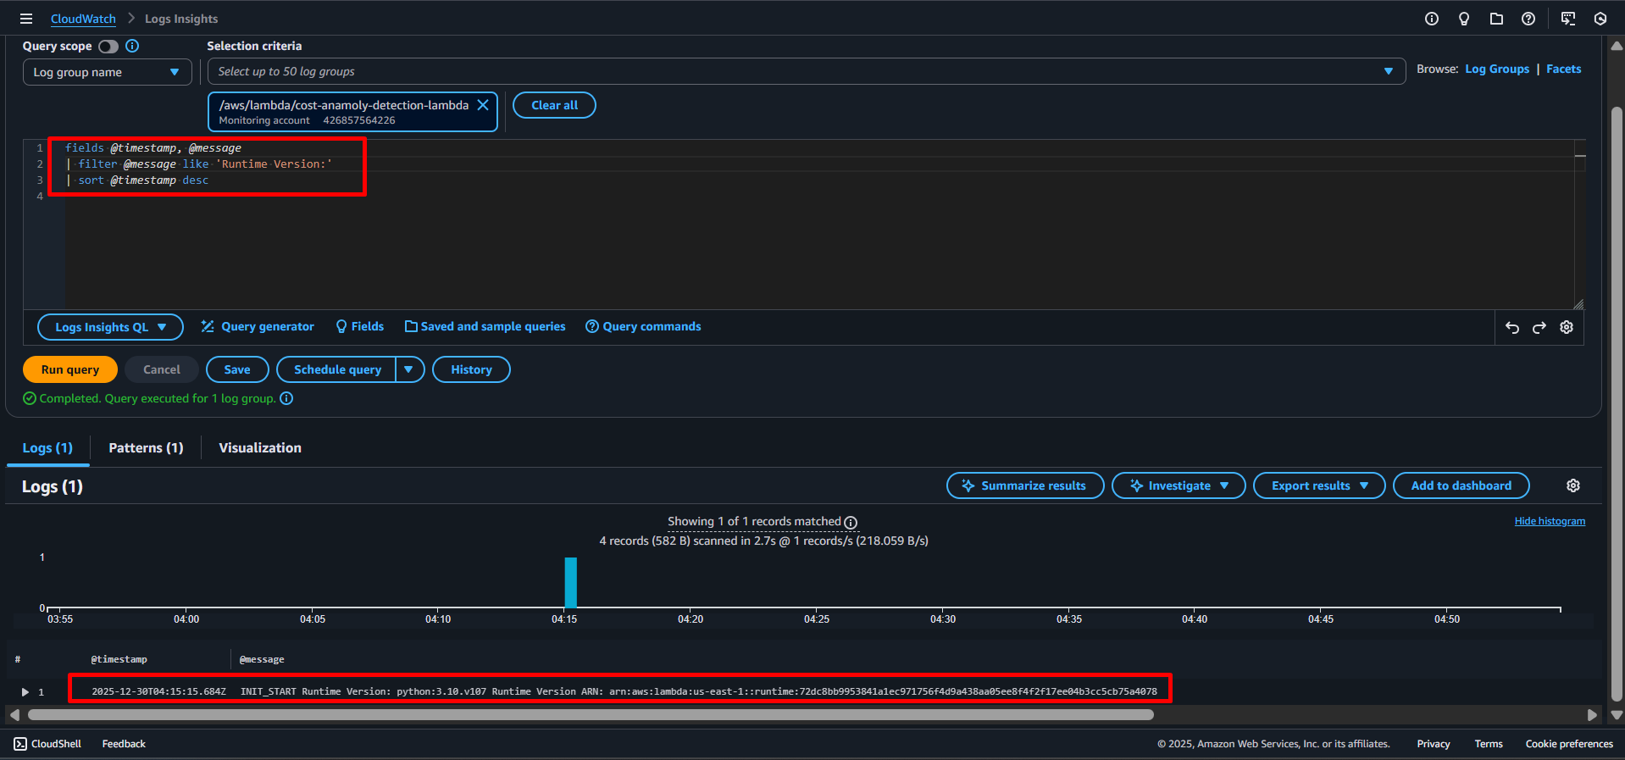This screenshot has height=760, width=1625.
Task: Switch to the Patterns (1) tab
Action: point(146,447)
